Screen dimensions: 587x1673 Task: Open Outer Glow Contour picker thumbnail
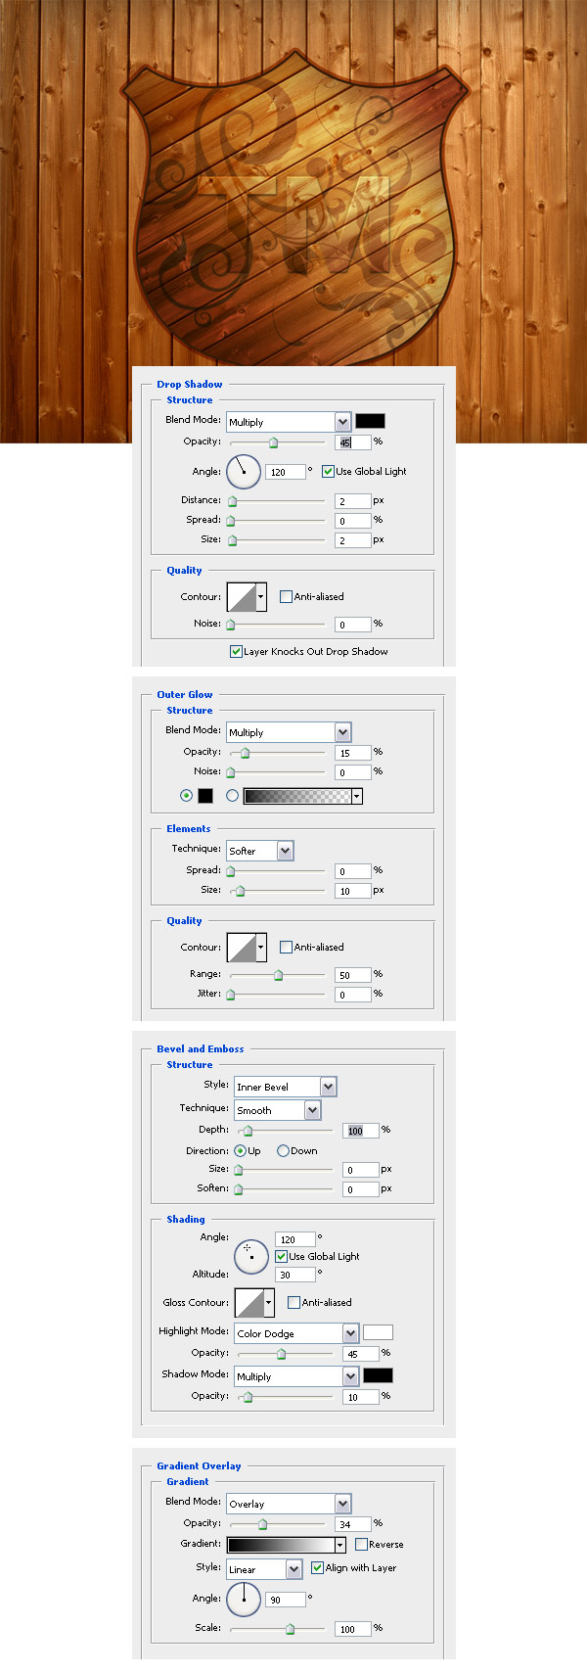(242, 948)
